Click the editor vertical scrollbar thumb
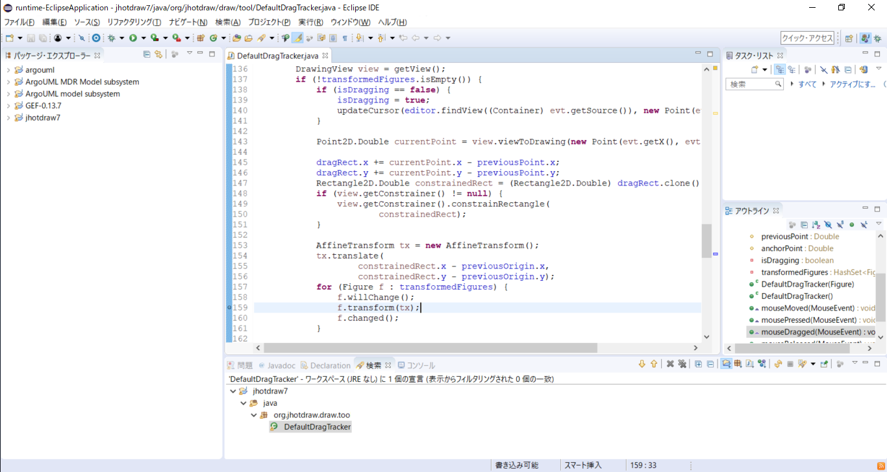 (x=706, y=241)
